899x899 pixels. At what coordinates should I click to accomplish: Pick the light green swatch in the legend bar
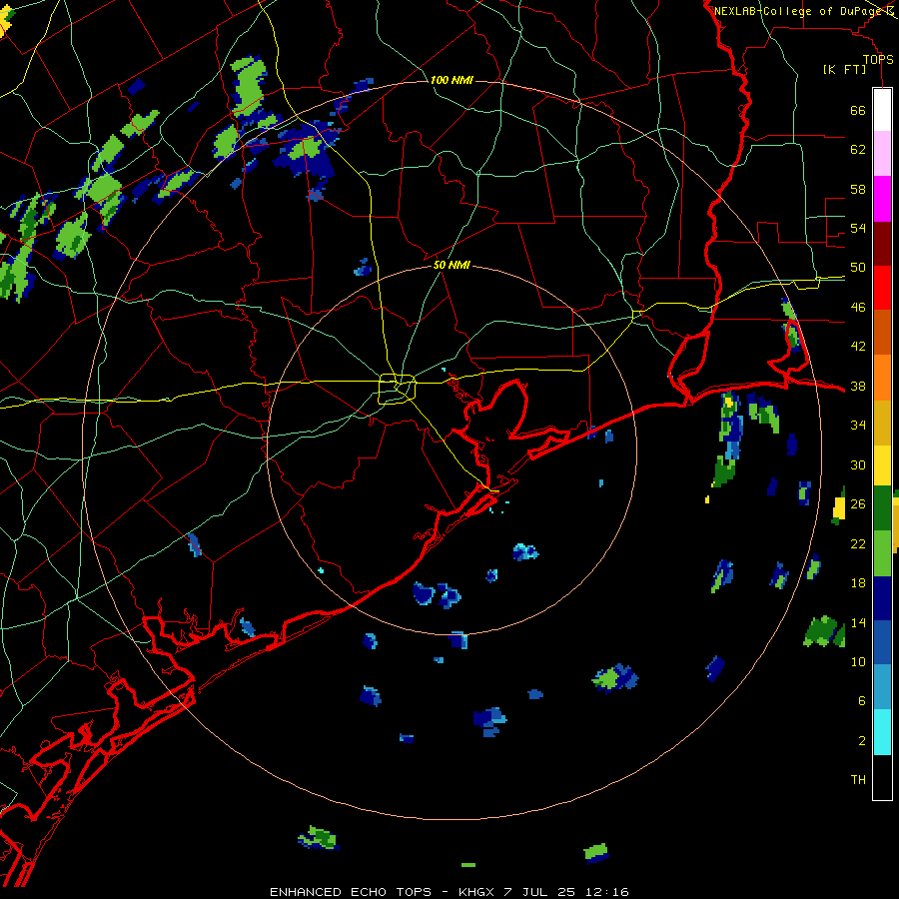882,553
